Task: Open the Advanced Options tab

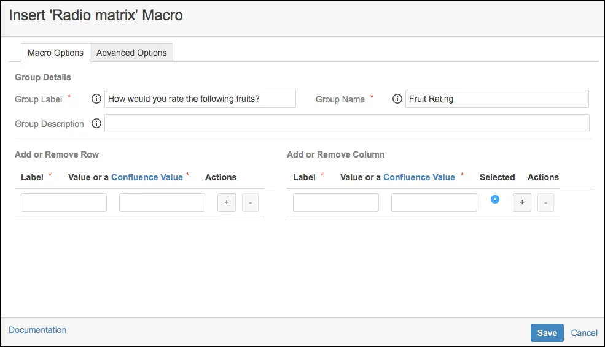Action: (131, 53)
